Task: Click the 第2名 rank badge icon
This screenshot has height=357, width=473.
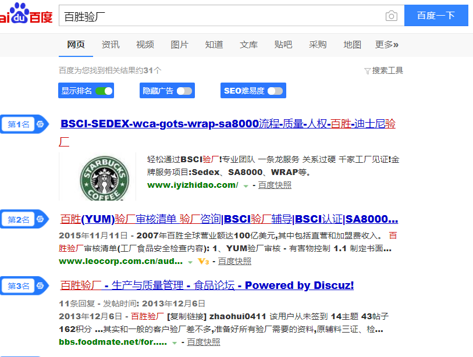Action: click(x=40, y=219)
